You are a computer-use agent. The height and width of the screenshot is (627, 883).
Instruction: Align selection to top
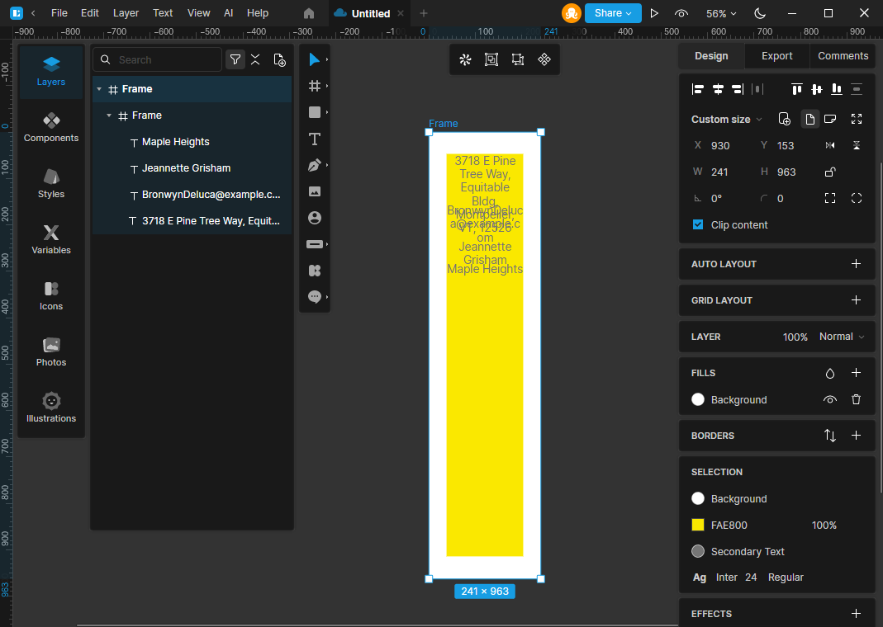click(x=797, y=89)
